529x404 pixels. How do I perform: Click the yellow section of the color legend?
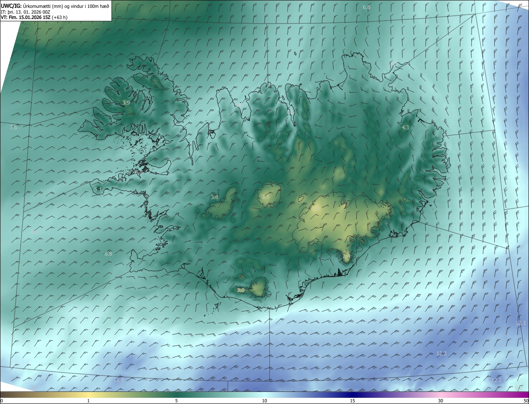tap(88, 394)
